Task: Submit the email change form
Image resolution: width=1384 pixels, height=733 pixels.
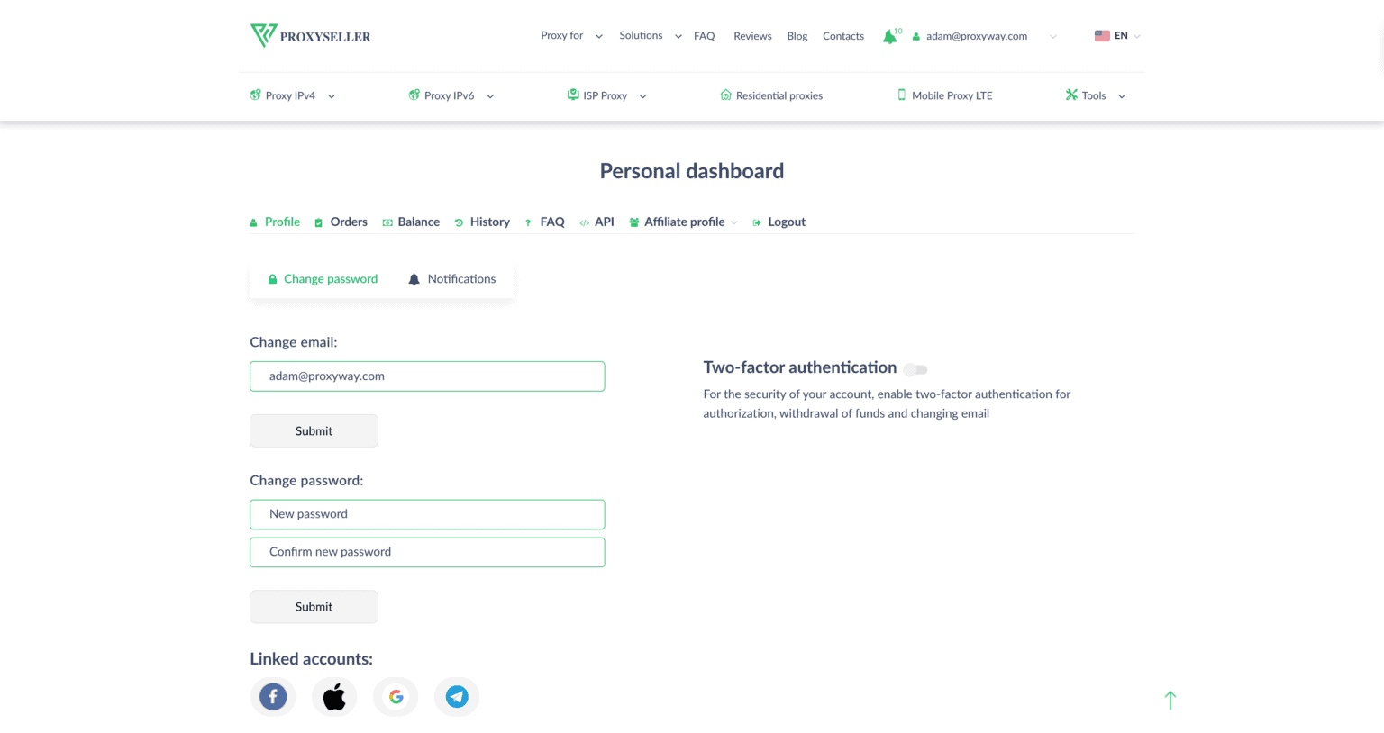Action: tap(314, 430)
